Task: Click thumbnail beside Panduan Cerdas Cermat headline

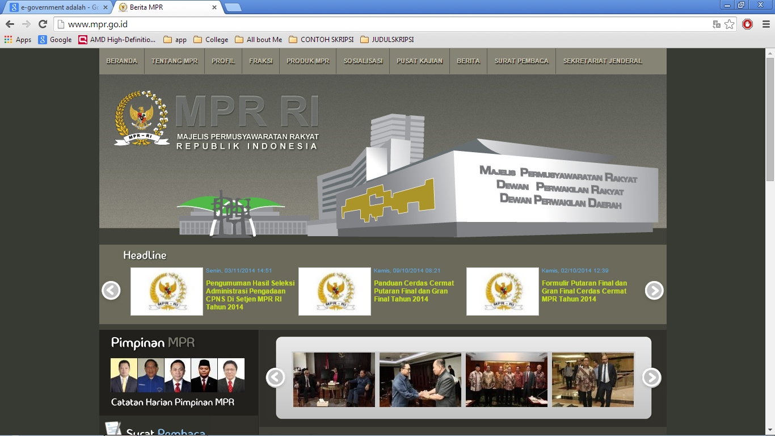Action: (x=335, y=291)
